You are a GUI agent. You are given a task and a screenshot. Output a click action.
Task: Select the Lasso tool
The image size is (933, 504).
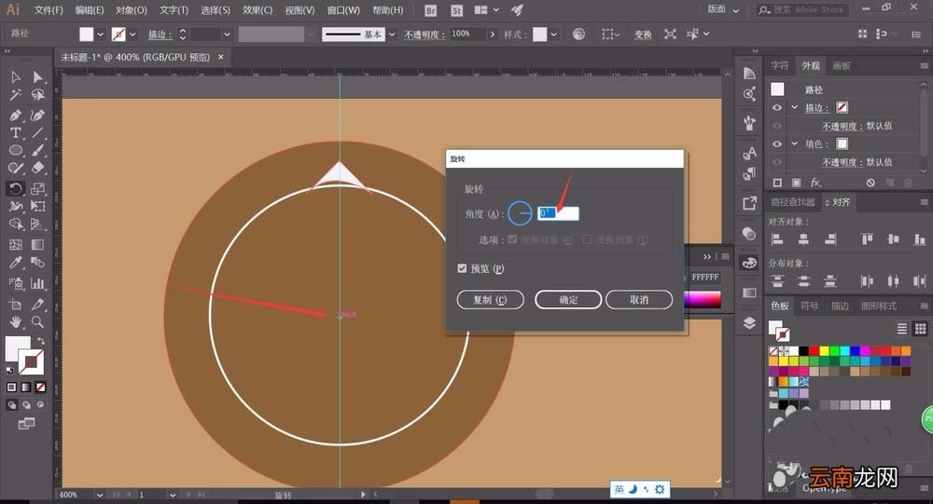coord(37,95)
